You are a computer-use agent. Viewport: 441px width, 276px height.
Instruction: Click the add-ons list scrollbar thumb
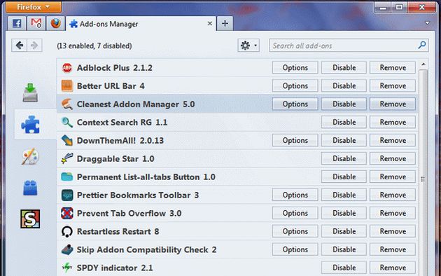pyautogui.click(x=423, y=172)
